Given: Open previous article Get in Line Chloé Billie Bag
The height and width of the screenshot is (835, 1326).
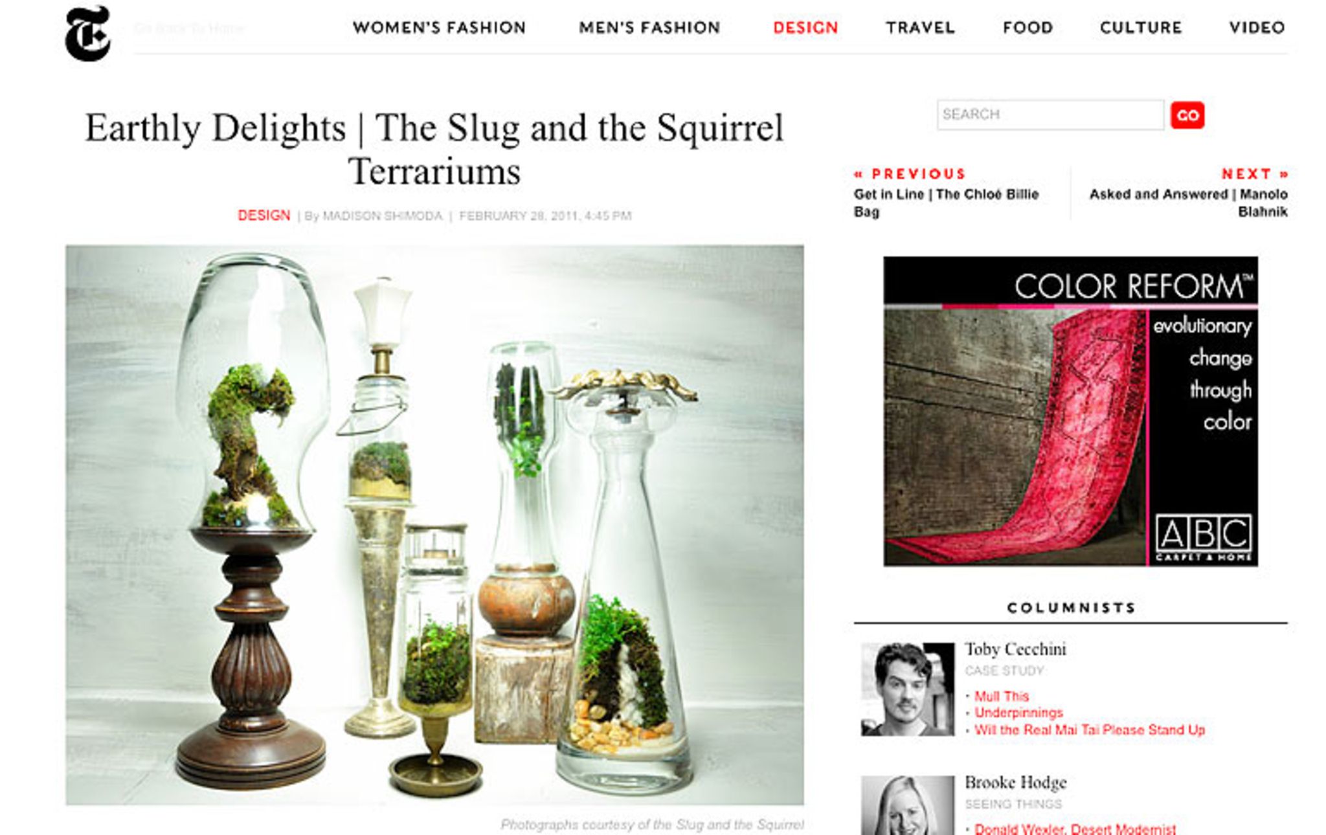Looking at the screenshot, I should point(946,203).
